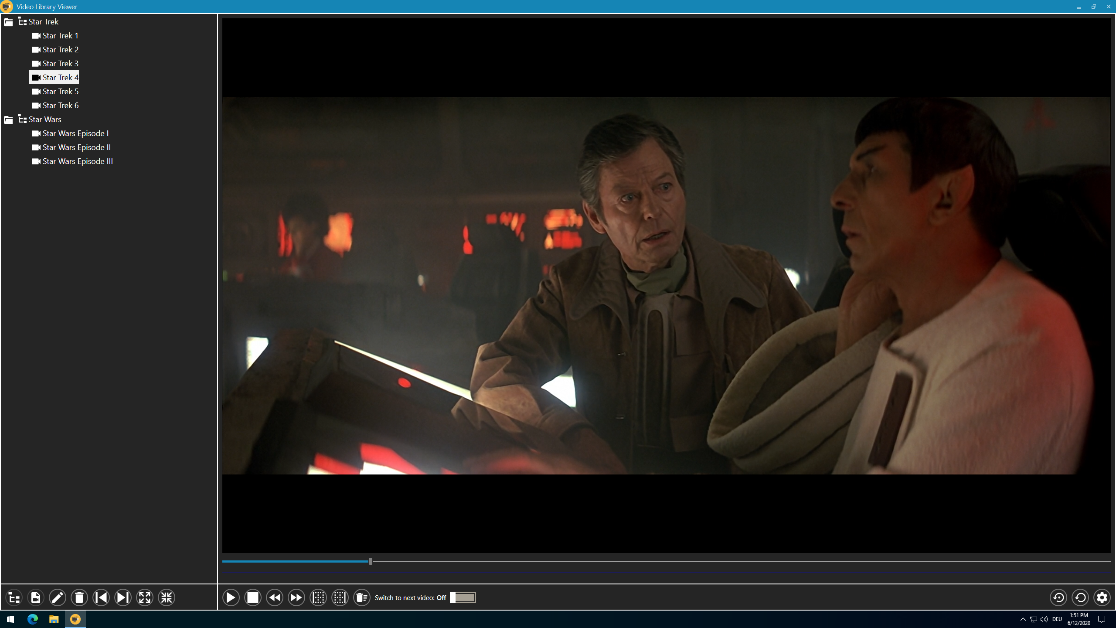Click the restore position icon with dot
Viewport: 1116px width, 628px height.
click(x=1058, y=597)
